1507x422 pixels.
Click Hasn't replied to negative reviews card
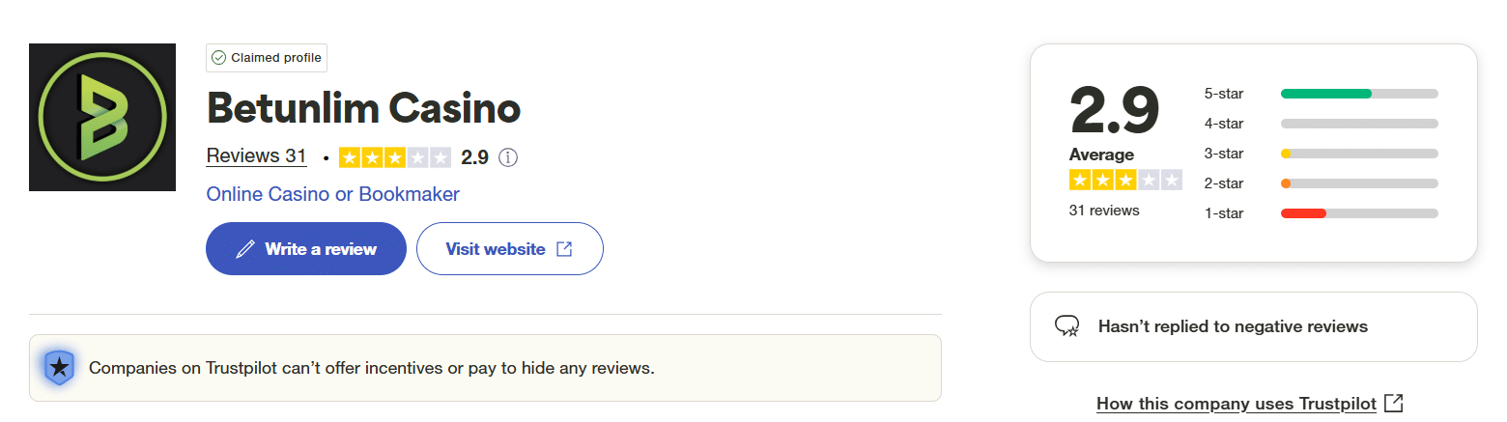pos(1253,326)
